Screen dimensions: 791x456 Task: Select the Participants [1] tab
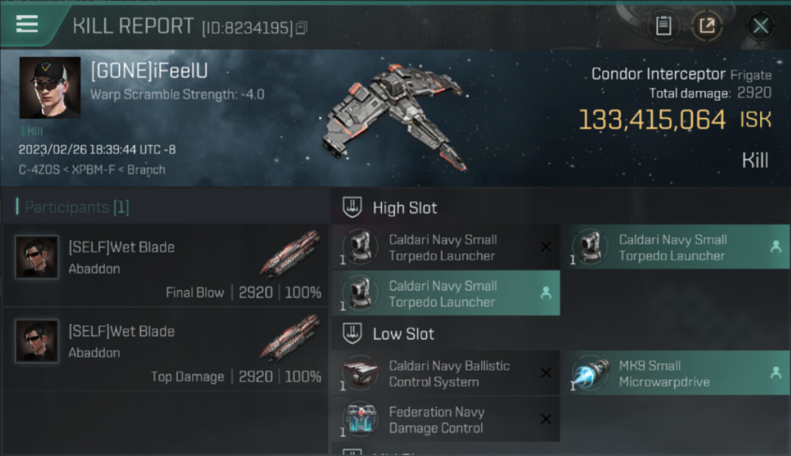click(x=73, y=207)
